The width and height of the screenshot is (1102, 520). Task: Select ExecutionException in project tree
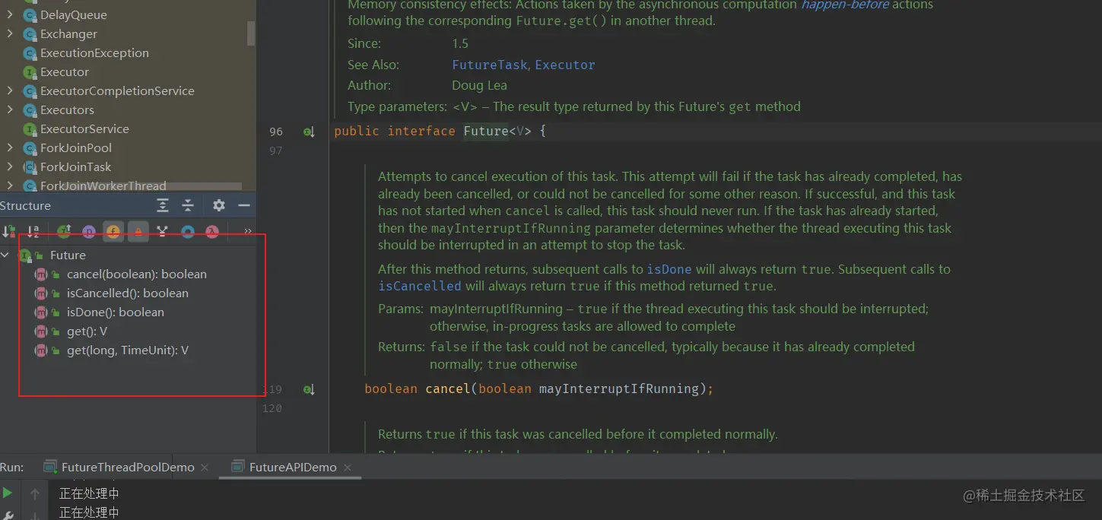(x=94, y=53)
